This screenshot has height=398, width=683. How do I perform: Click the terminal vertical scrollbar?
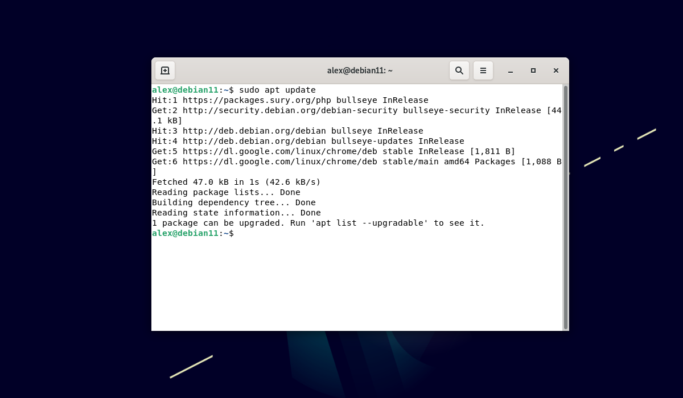point(565,208)
